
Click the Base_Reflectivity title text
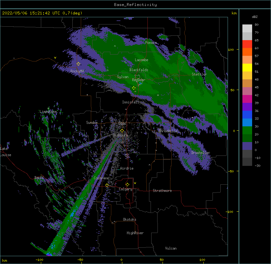coord(135,5)
